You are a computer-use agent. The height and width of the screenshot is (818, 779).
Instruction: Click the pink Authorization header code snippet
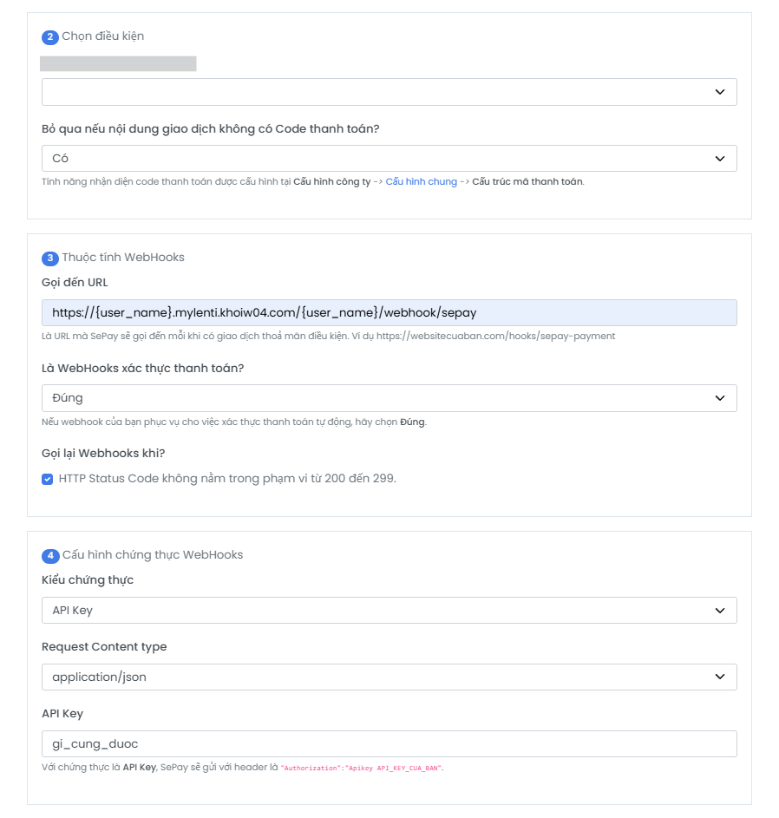[x=361, y=768]
